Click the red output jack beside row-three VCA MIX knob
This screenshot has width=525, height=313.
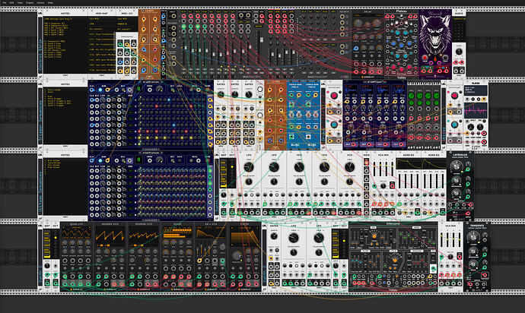(392, 185)
